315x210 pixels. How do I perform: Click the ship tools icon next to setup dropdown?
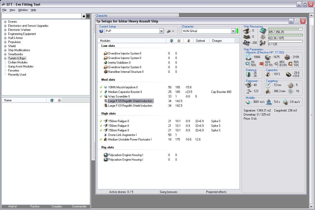coord(169,31)
